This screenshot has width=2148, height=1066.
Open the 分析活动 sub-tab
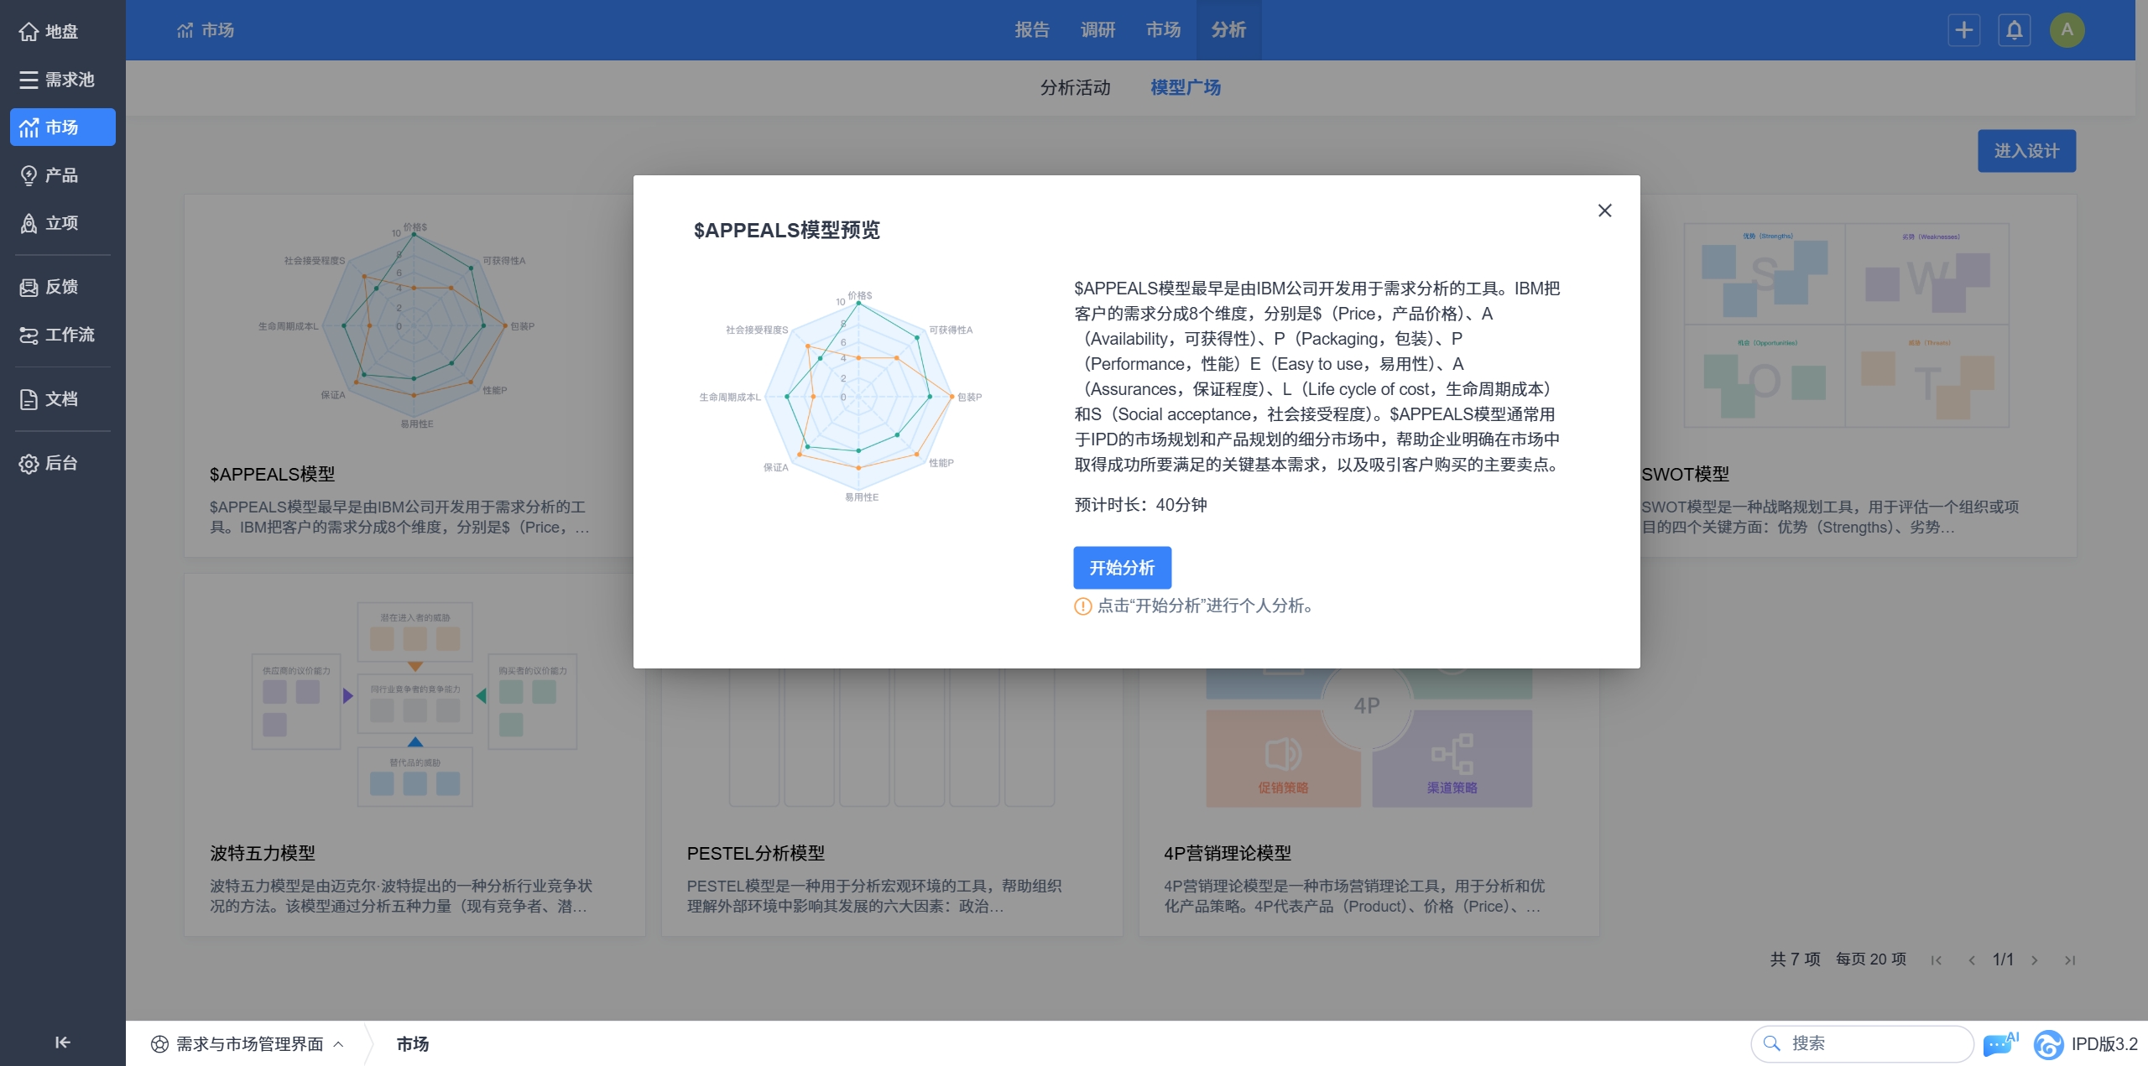1075,88
